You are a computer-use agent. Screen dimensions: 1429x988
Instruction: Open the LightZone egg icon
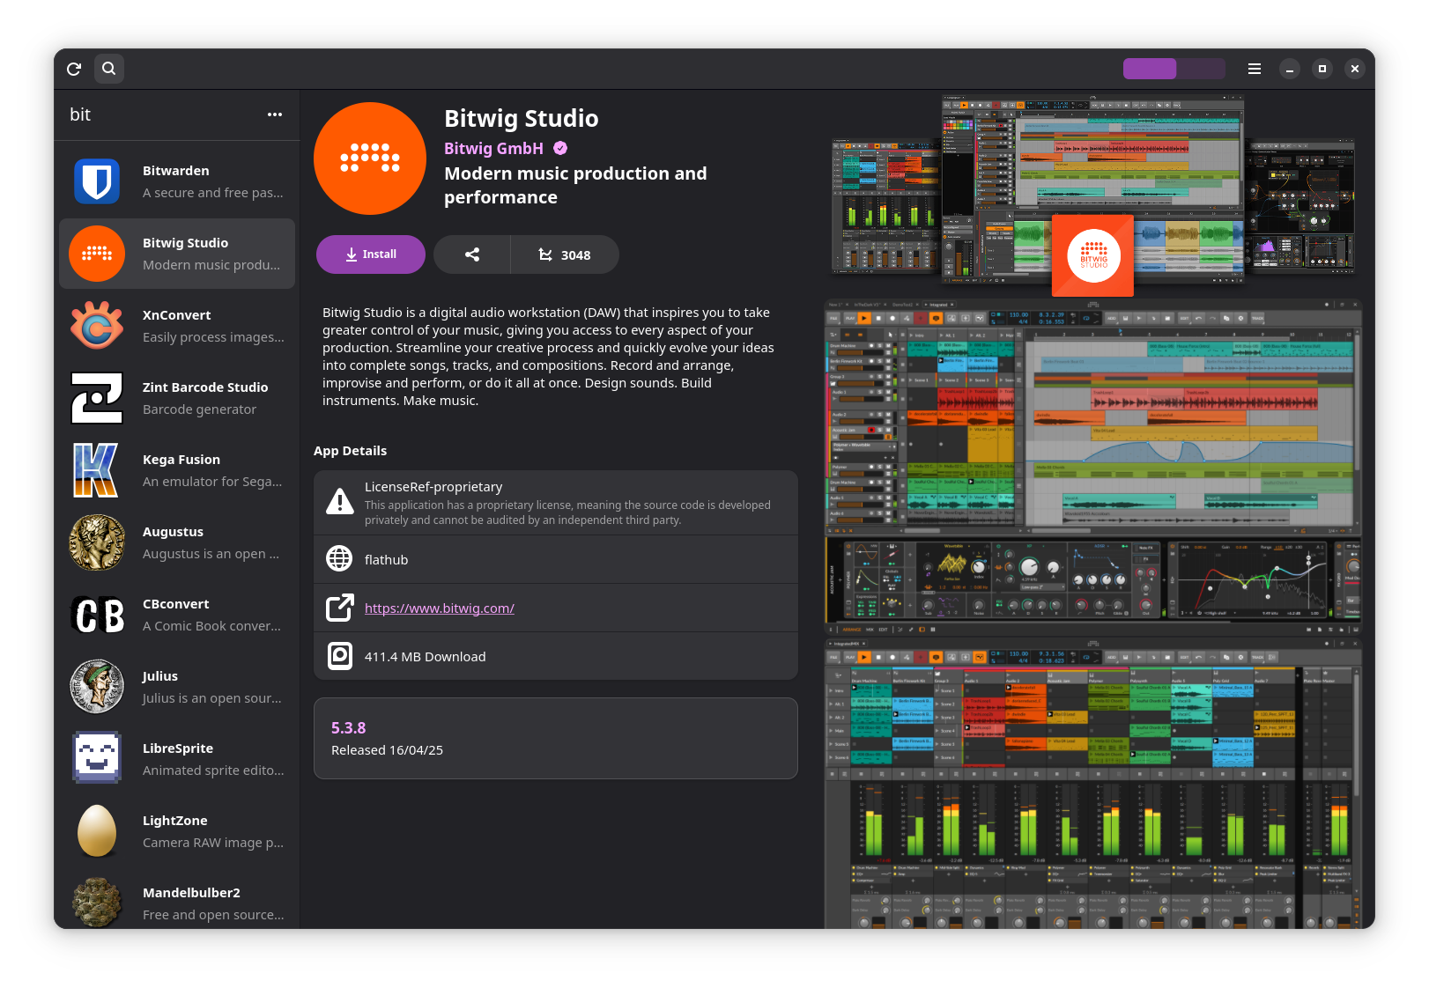[x=97, y=830]
